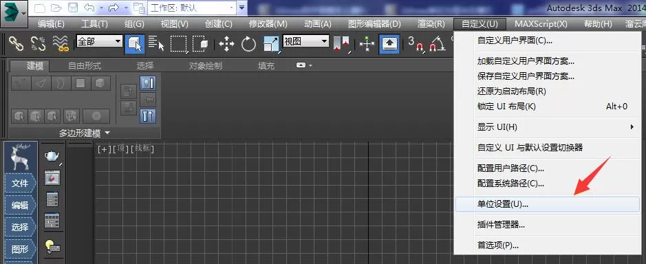Switch to the 自由形式 ribbon tab
This screenshot has height=264, width=646.
pyautogui.click(x=85, y=65)
